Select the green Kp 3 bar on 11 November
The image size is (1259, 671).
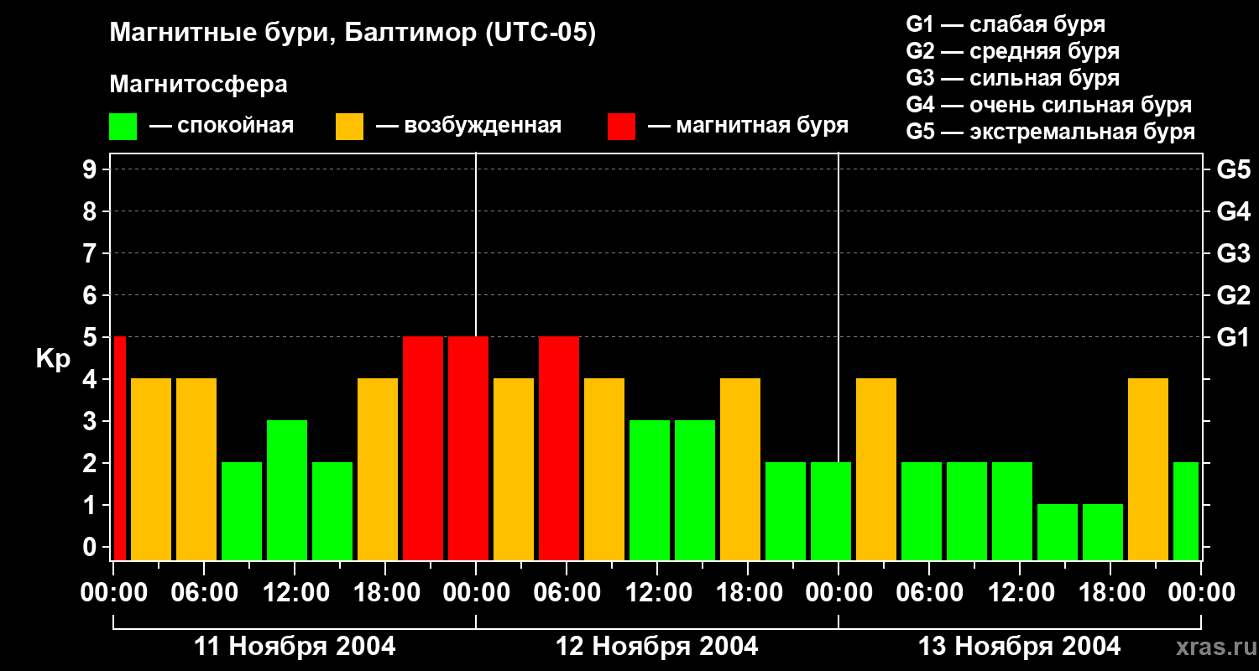pos(287,490)
